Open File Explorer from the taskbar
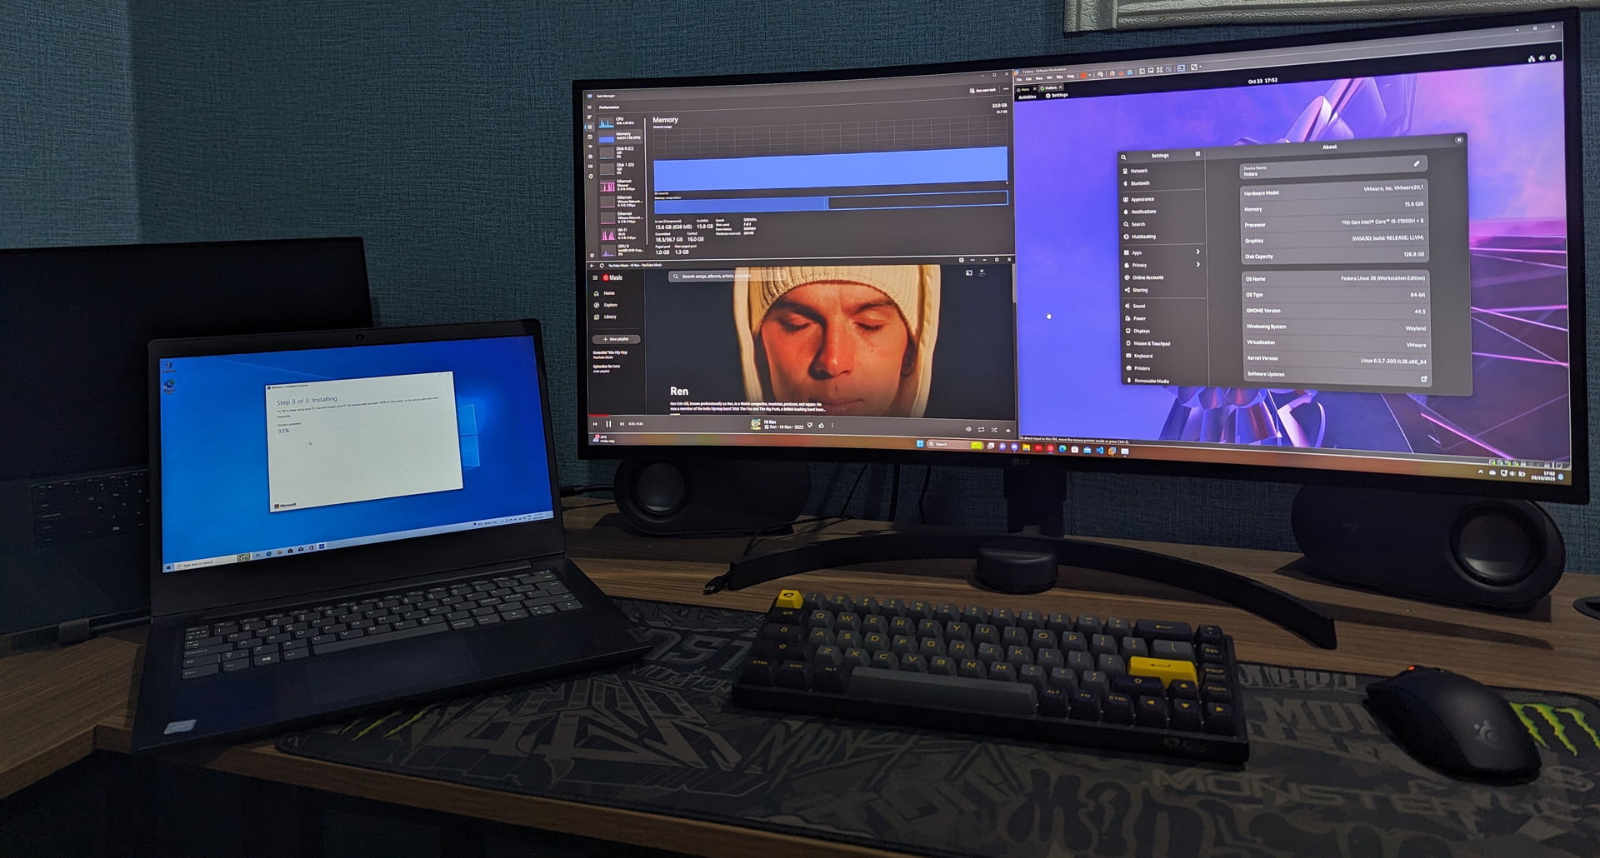The image size is (1600, 858). 1026,447
